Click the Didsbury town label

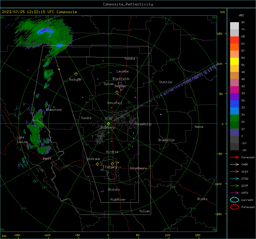107,127
